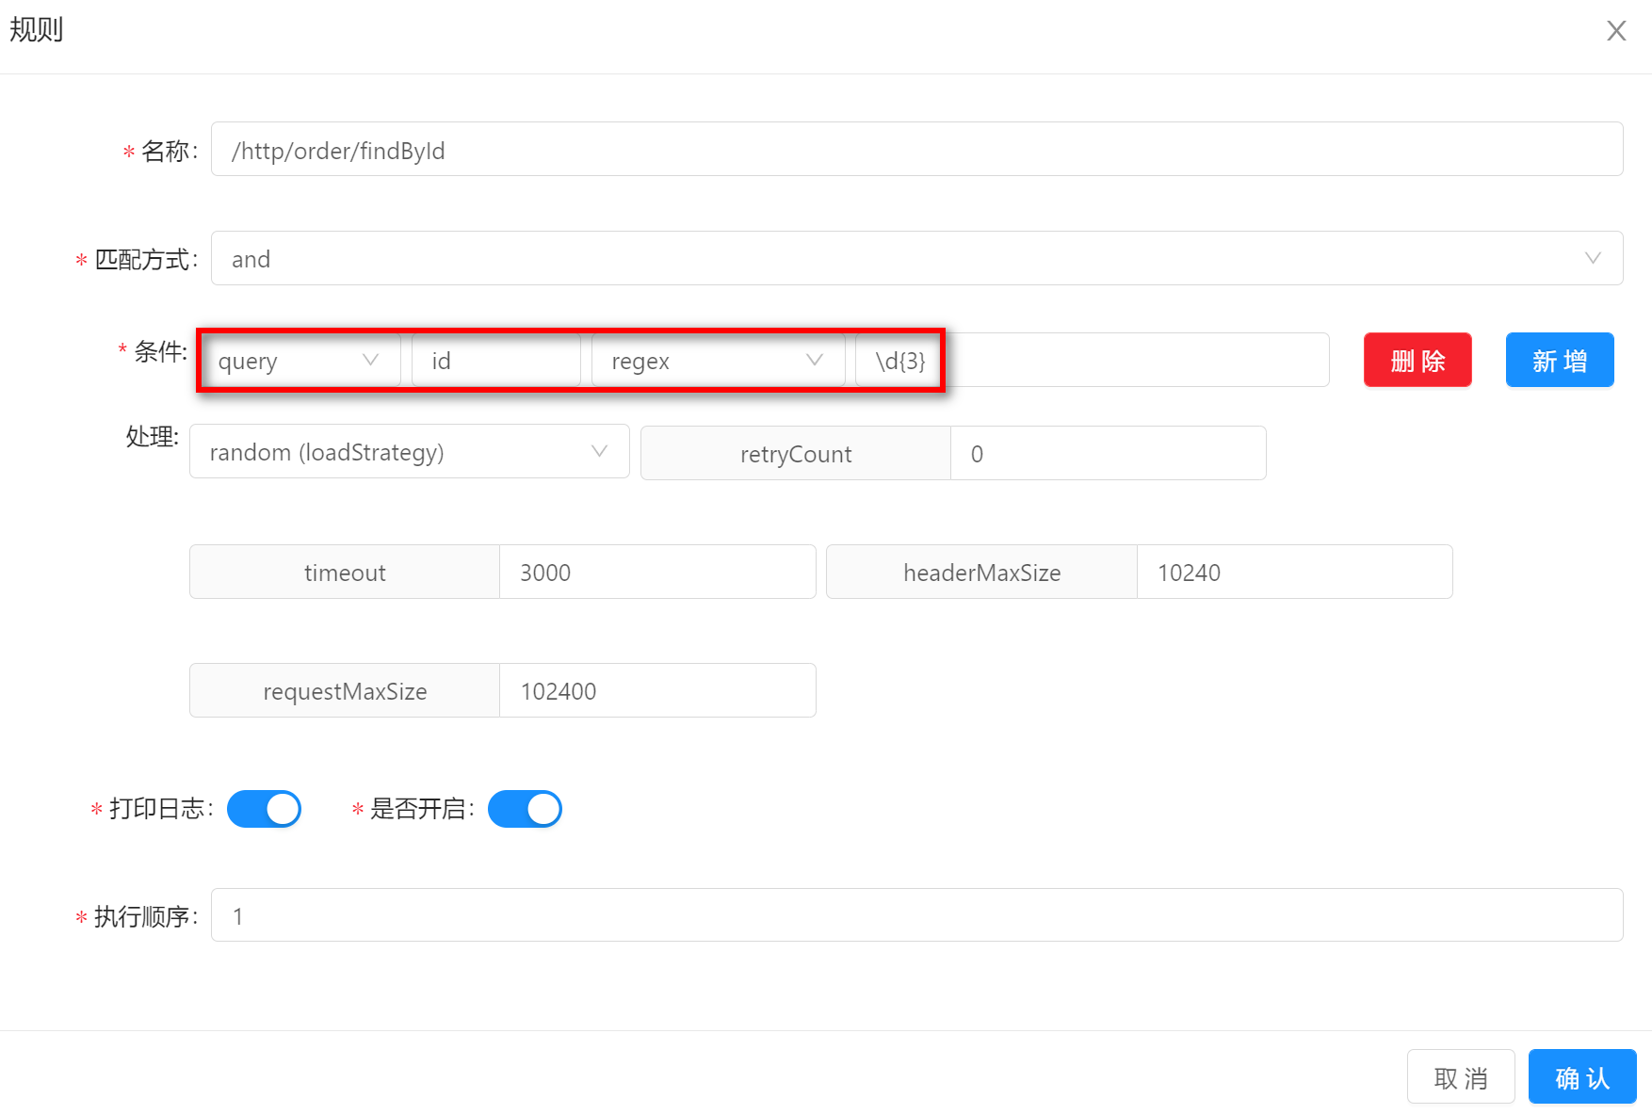Image resolution: width=1652 pixels, height=1114 pixels.
Task: Click the requestMaxSize value field
Action: (x=656, y=691)
